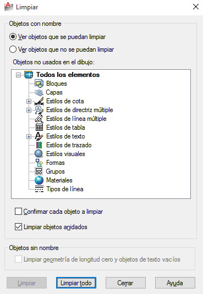Click the Materiales globe icon
Viewport: 203px width, 294px height.
[39, 180]
